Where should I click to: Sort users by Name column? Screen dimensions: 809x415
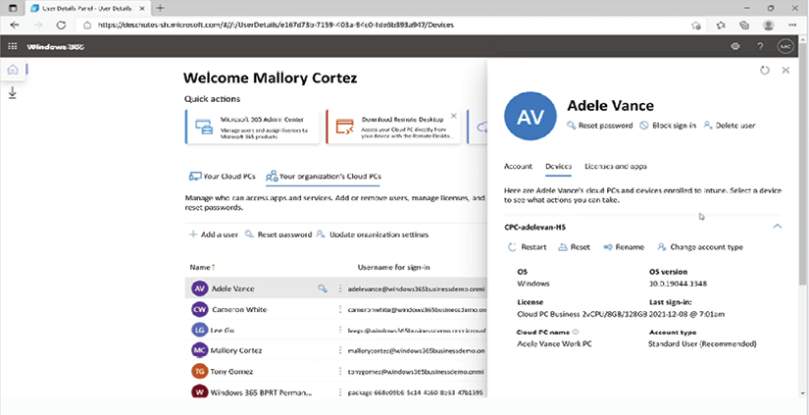coord(202,268)
